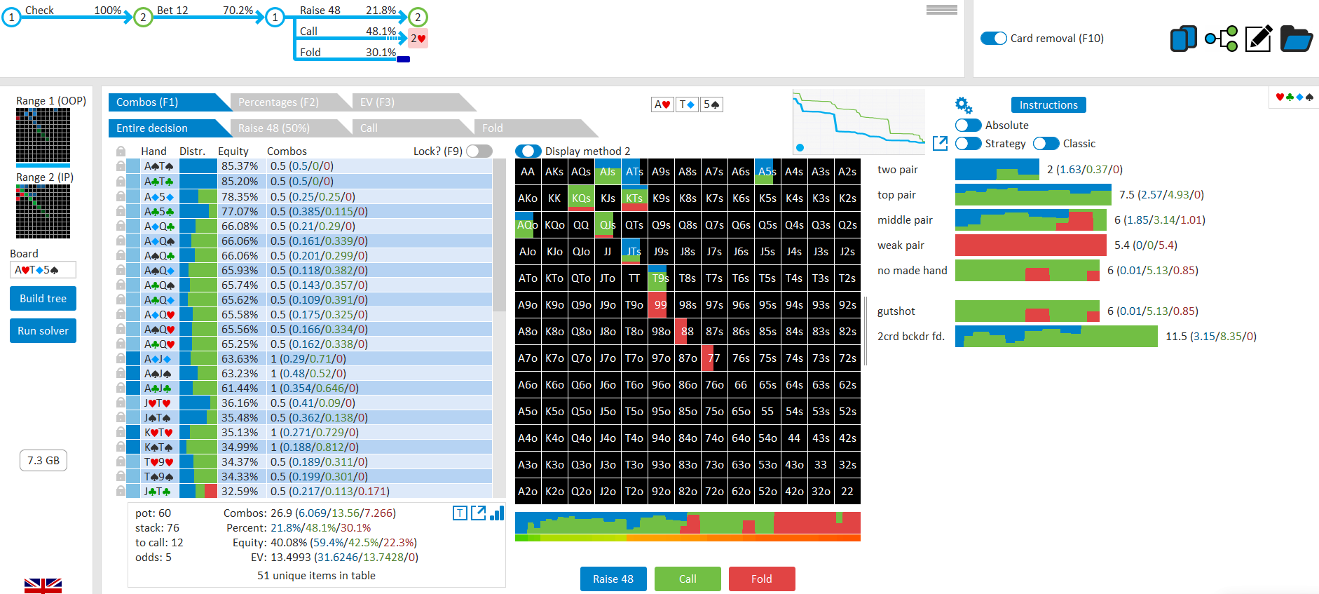
Task: Click the gray panel grip handle
Action: tap(941, 10)
